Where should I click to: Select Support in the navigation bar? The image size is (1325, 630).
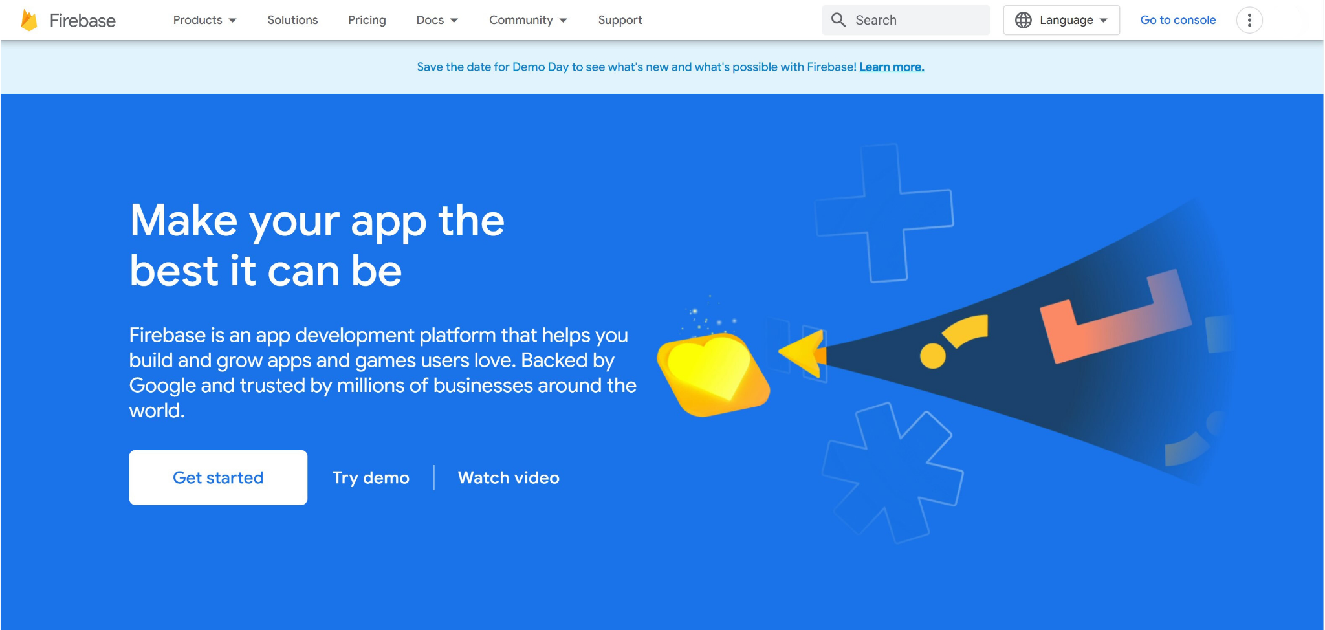tap(620, 20)
